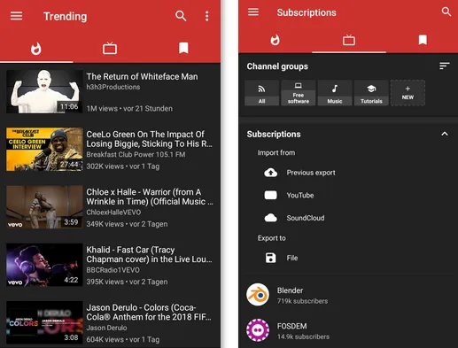Open bookmarked playlists tab in Subscriptions screen
Image resolution: width=458 pixels, height=348 pixels.
[x=423, y=40]
